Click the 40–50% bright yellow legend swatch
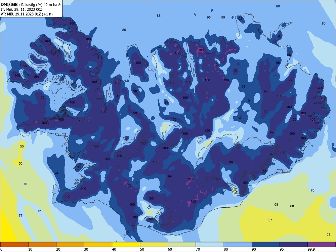The image size is (336, 252). click(126, 245)
